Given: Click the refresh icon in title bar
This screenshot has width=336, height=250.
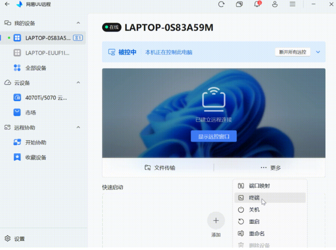Looking at the screenshot, I should point(221,4).
